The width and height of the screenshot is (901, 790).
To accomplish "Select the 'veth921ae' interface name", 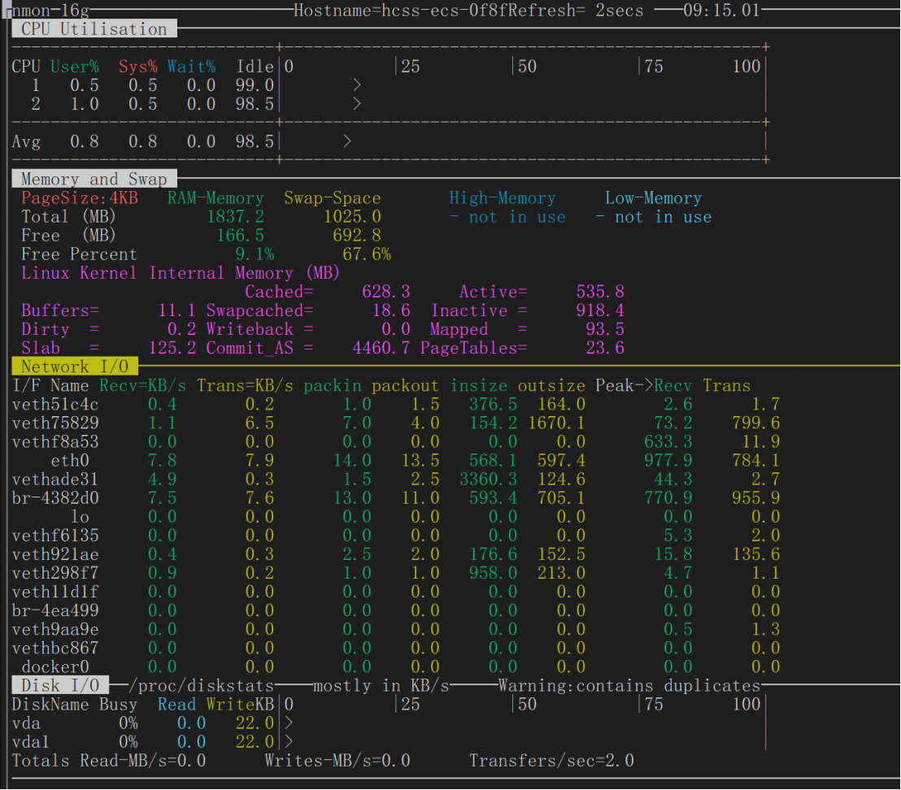I will point(55,554).
